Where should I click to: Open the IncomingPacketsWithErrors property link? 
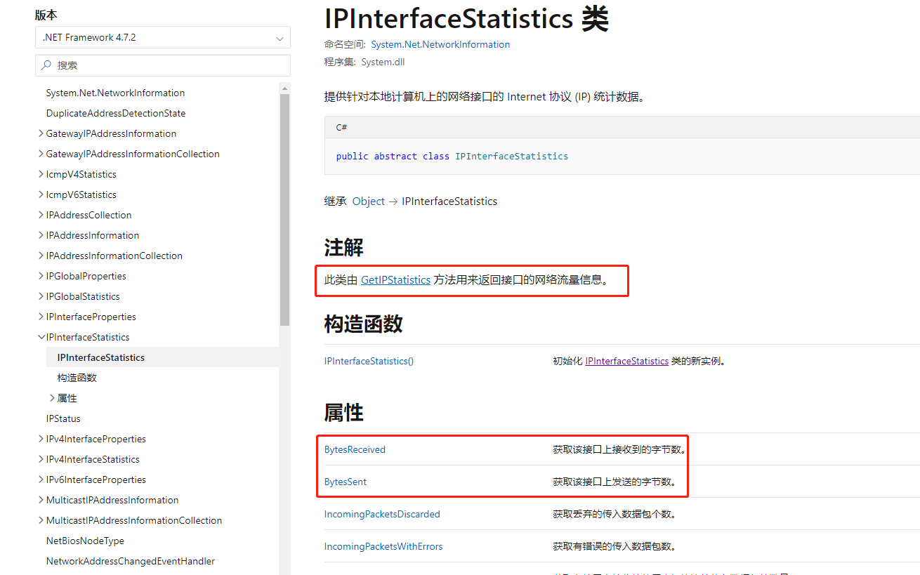coord(383,546)
